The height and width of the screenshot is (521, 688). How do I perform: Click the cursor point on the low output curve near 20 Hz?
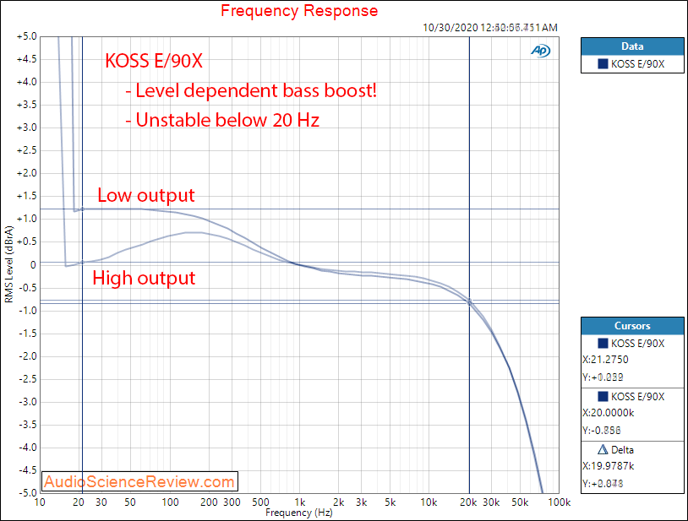tap(83, 209)
